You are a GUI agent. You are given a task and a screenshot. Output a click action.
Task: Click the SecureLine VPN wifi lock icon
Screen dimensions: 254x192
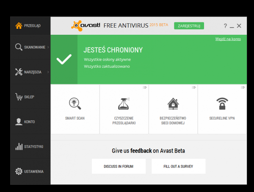[x=222, y=103]
